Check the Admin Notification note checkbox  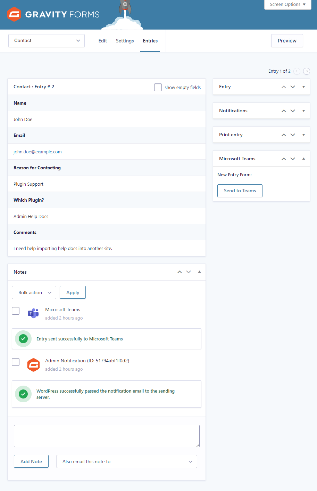click(15, 362)
